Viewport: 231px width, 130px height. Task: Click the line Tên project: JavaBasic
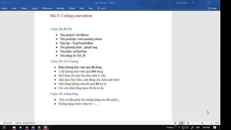click(74, 35)
